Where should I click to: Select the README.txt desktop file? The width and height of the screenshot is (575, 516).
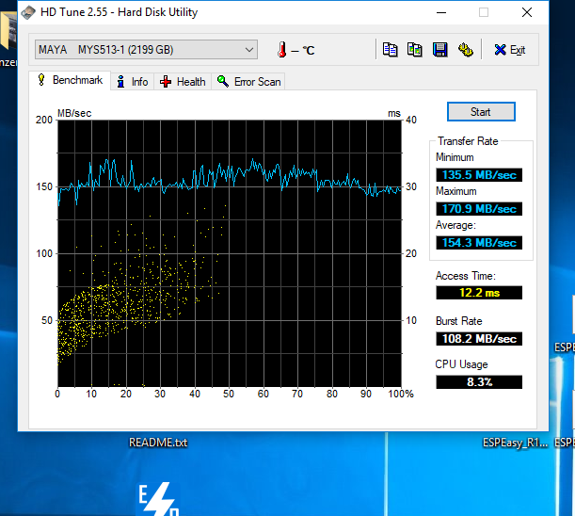(158, 443)
